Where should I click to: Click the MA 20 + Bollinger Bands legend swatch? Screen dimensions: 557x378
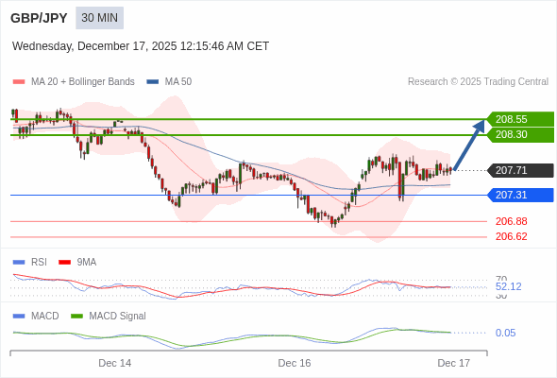(x=19, y=82)
